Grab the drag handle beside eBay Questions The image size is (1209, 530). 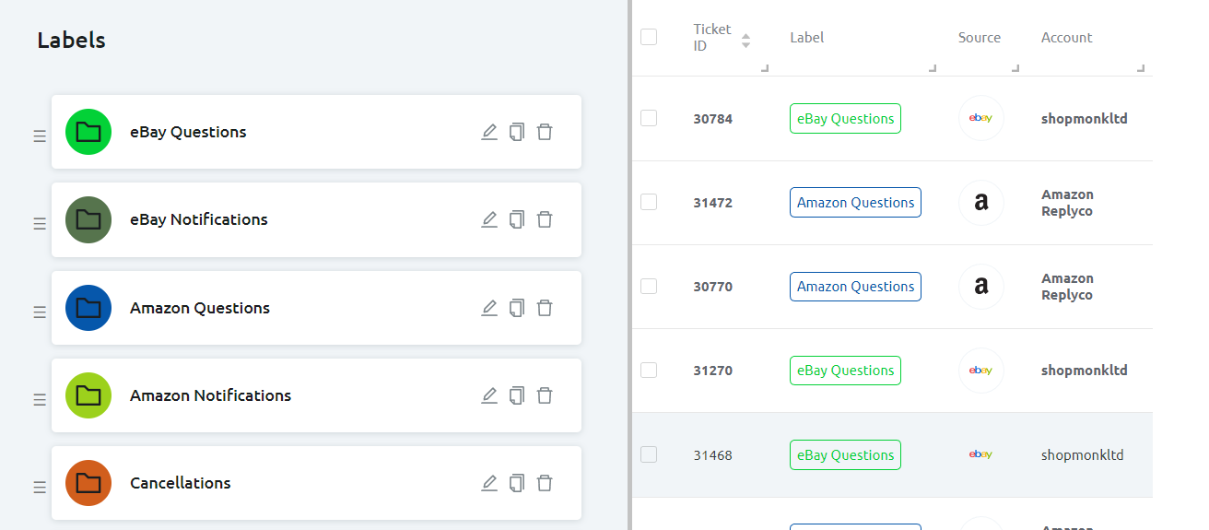[40, 136]
